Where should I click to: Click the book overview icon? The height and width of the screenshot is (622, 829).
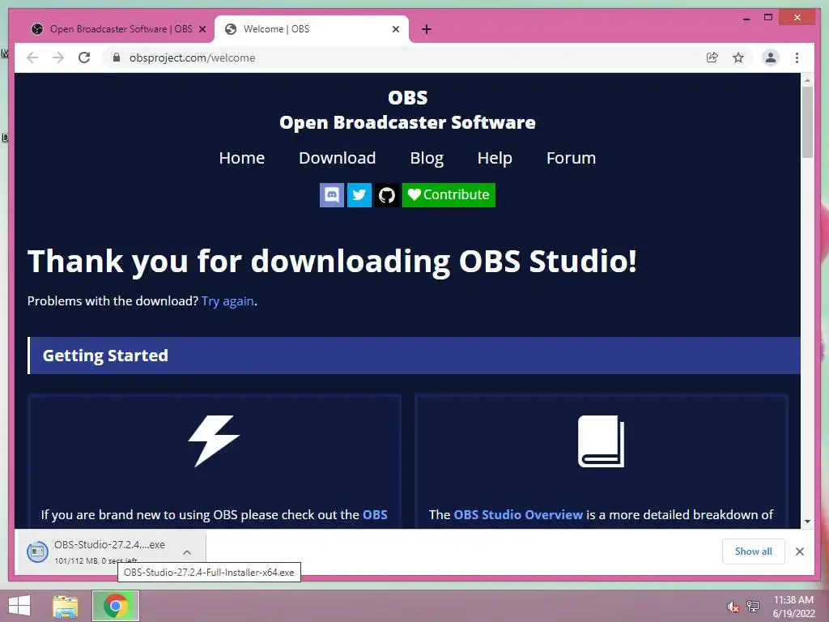[x=602, y=441]
